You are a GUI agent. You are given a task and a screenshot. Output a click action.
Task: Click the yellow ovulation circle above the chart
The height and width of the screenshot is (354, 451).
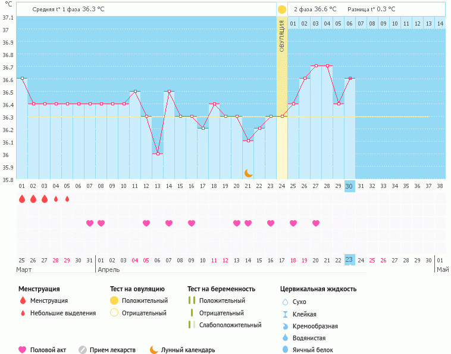[282, 10]
